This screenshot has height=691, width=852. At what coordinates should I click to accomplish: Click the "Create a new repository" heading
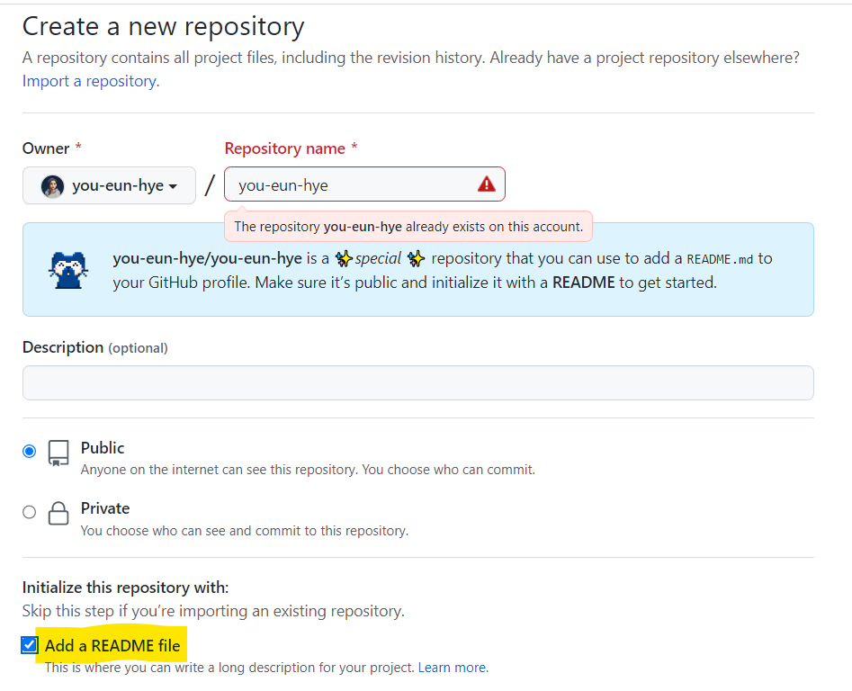(163, 27)
